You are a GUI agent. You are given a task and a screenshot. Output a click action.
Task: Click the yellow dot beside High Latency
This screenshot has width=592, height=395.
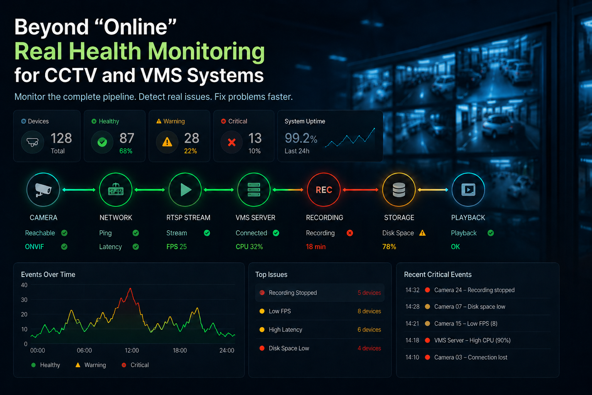pos(262,330)
